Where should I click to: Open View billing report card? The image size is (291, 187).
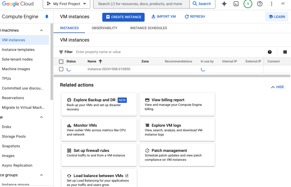click(177, 104)
